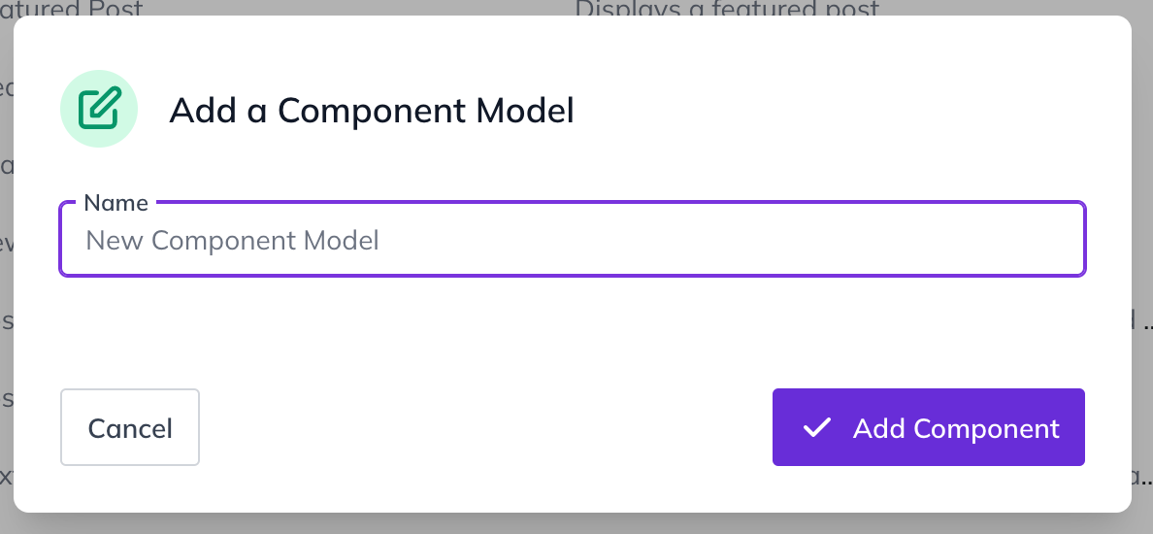The height and width of the screenshot is (534, 1153).
Task: Click the floating 'Name' label
Action: (116, 202)
